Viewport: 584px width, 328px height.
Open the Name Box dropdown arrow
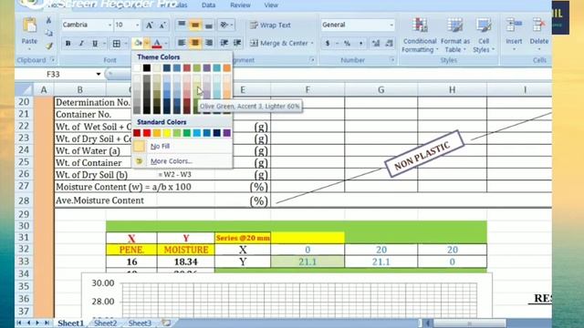point(99,74)
